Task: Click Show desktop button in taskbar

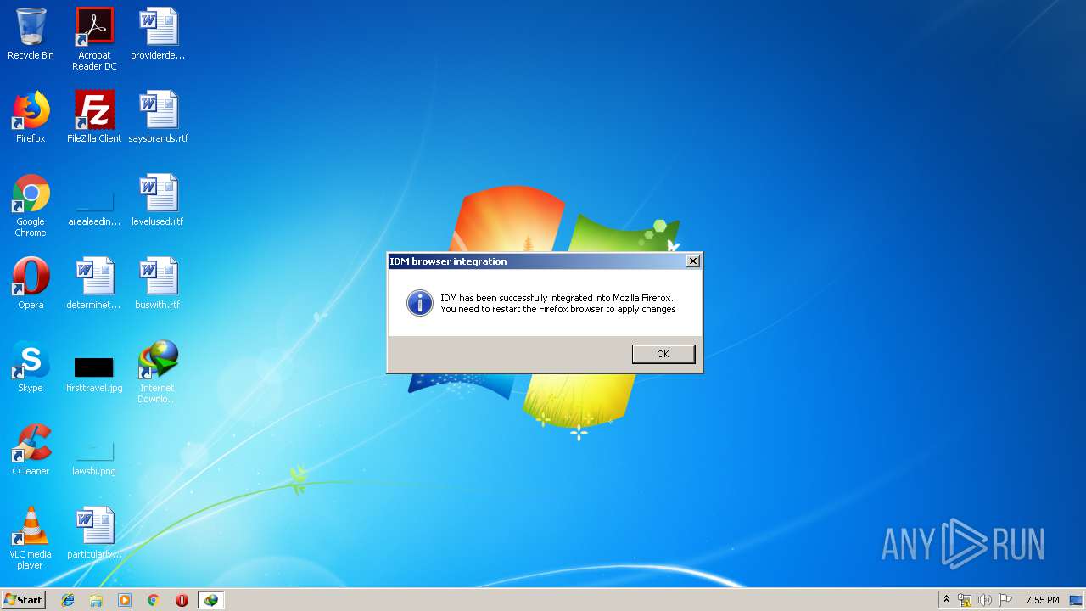Action: click(x=1078, y=600)
